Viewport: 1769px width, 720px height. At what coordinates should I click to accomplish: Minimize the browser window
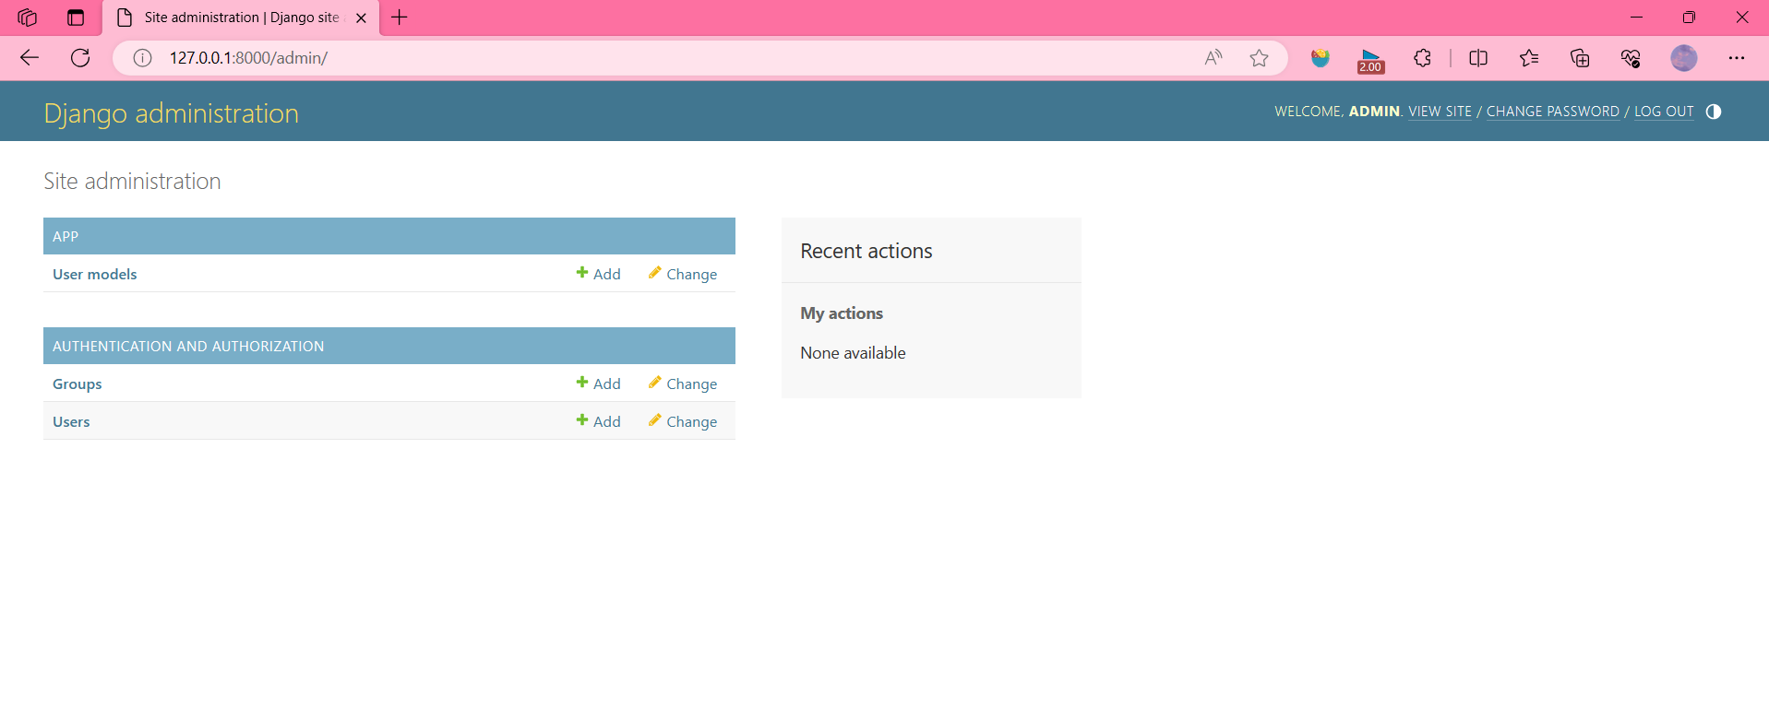click(1636, 18)
